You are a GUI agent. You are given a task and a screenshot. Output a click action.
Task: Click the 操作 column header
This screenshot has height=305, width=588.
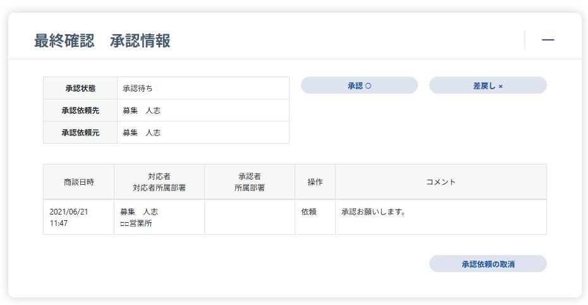tap(315, 182)
